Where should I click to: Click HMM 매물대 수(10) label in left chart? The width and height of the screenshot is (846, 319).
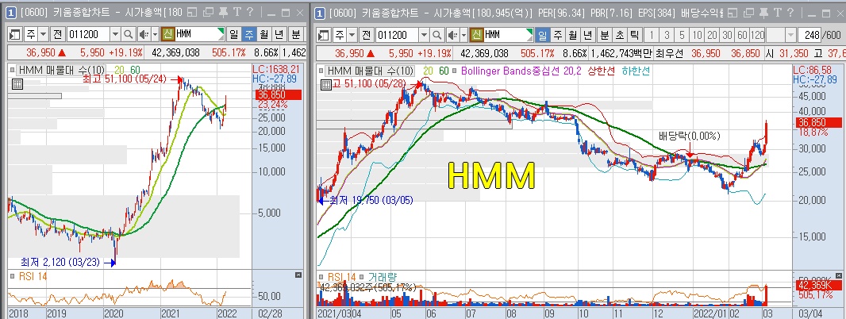[x=62, y=70]
